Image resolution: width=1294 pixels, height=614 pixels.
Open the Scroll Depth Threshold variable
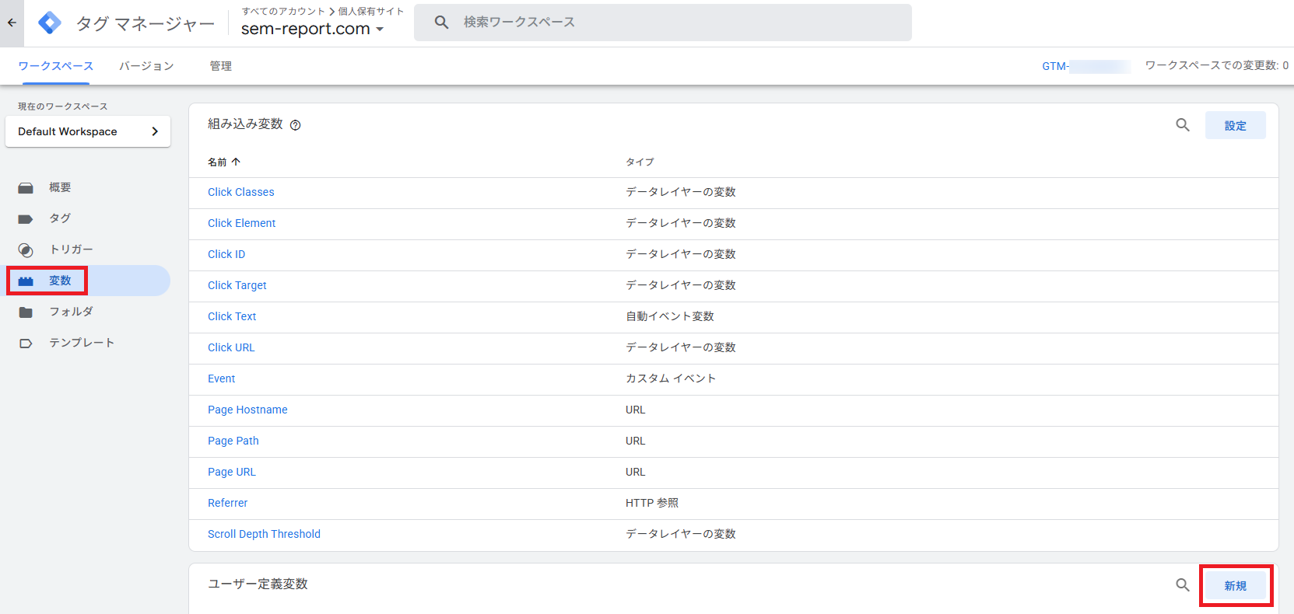coord(264,534)
